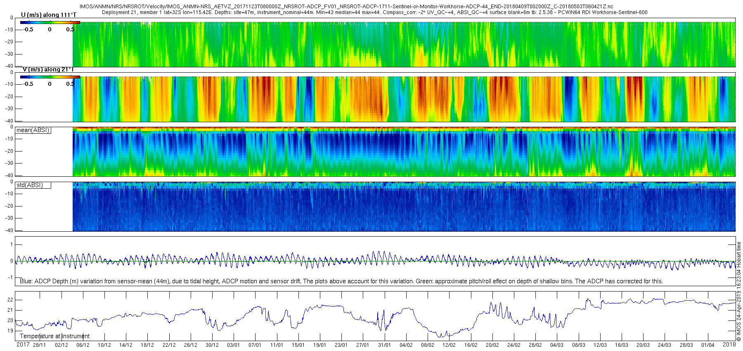Viewport: 743px width, 351px height.
Task: Click the 0.5 label on U colorbar
Action: tap(70, 29)
